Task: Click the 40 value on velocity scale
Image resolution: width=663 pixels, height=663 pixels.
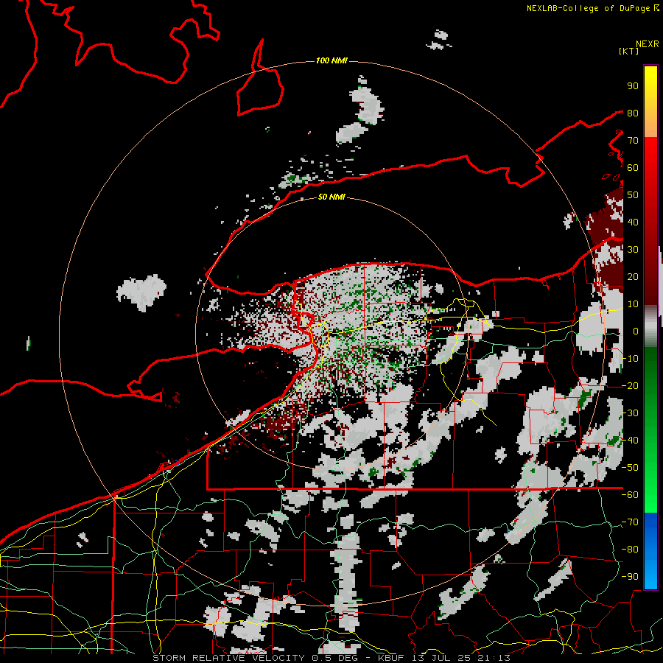Action: click(633, 222)
